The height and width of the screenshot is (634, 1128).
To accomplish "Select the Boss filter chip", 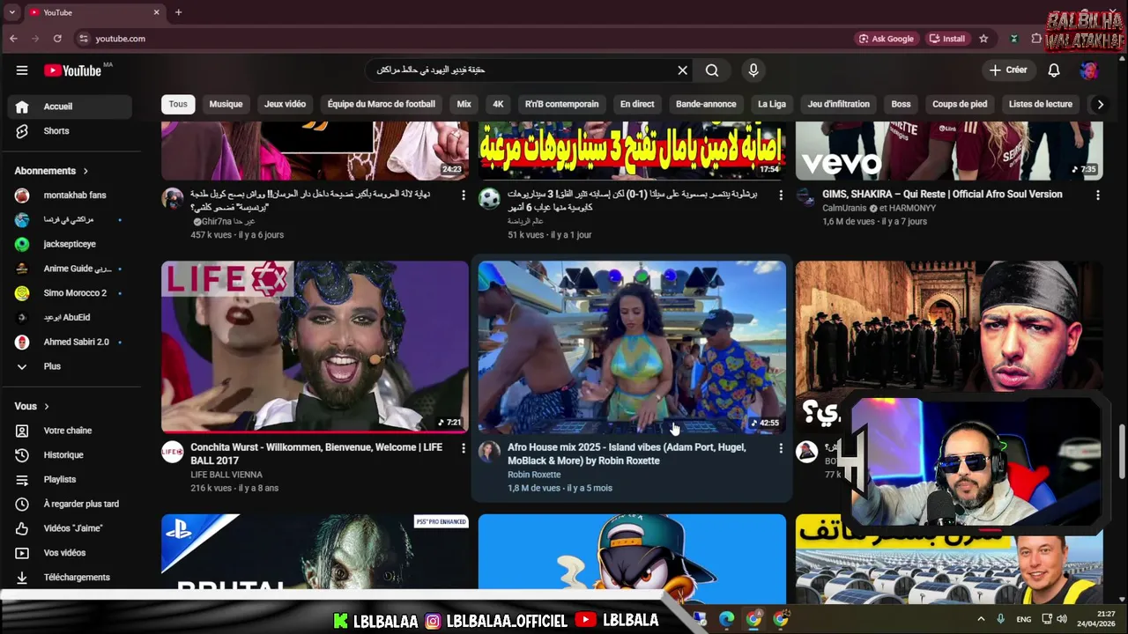I will pos(901,104).
